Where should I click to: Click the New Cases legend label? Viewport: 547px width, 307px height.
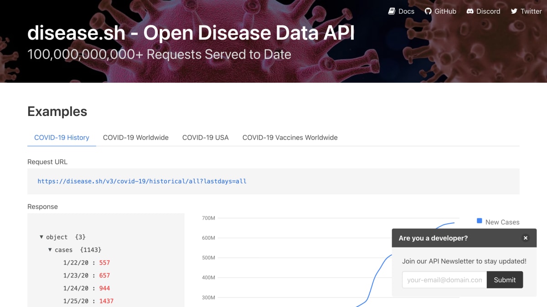click(x=502, y=222)
